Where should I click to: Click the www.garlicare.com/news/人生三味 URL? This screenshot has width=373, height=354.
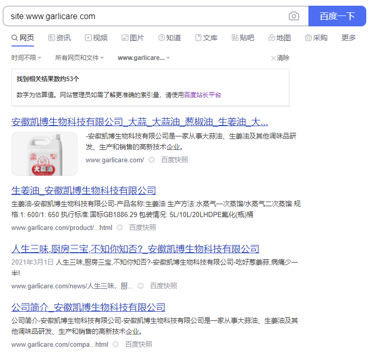pyautogui.click(x=72, y=286)
